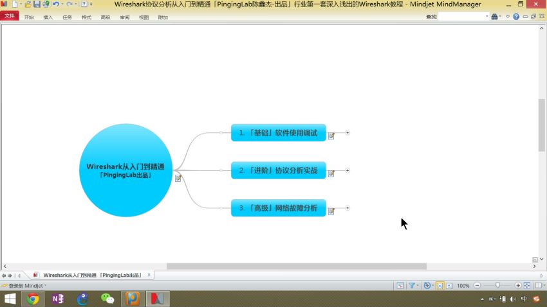
Task: Click the detail level plus icon
Action: pyautogui.click(x=427, y=285)
